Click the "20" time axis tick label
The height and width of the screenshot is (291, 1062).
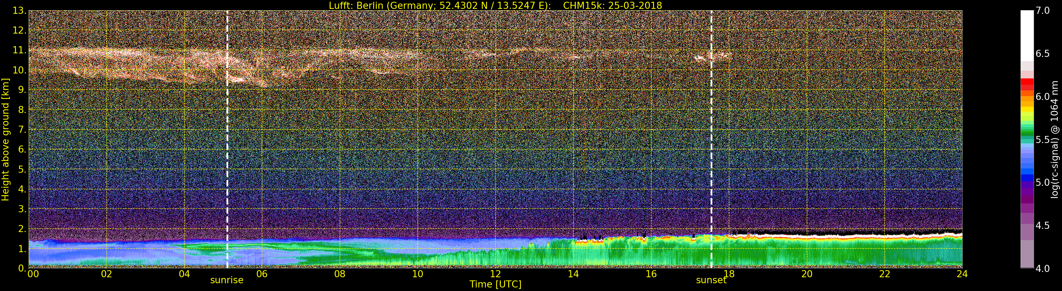[807, 274]
